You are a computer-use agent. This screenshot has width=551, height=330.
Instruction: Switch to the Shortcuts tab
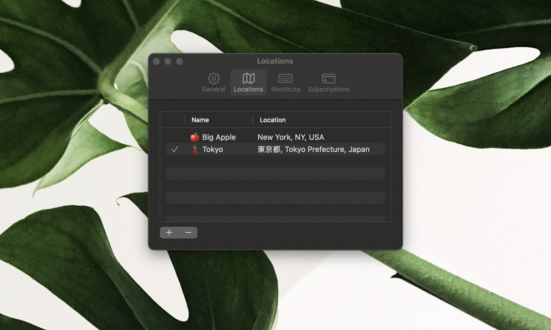[x=285, y=82]
